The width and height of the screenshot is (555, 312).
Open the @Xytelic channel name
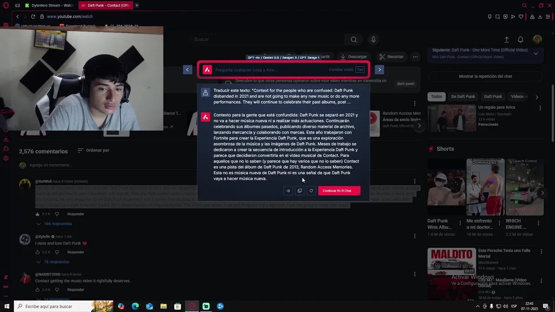click(42, 237)
